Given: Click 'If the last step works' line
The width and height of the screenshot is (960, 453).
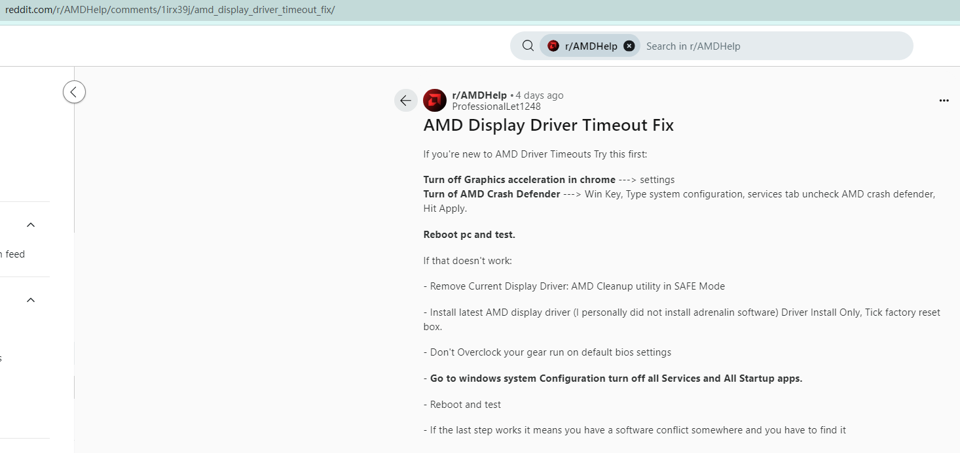Looking at the screenshot, I should (x=635, y=430).
